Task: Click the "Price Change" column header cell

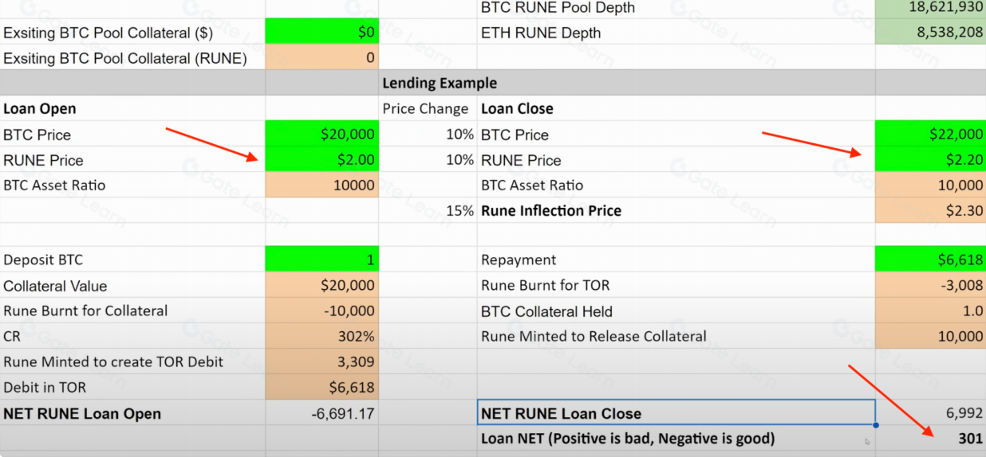Action: point(427,109)
